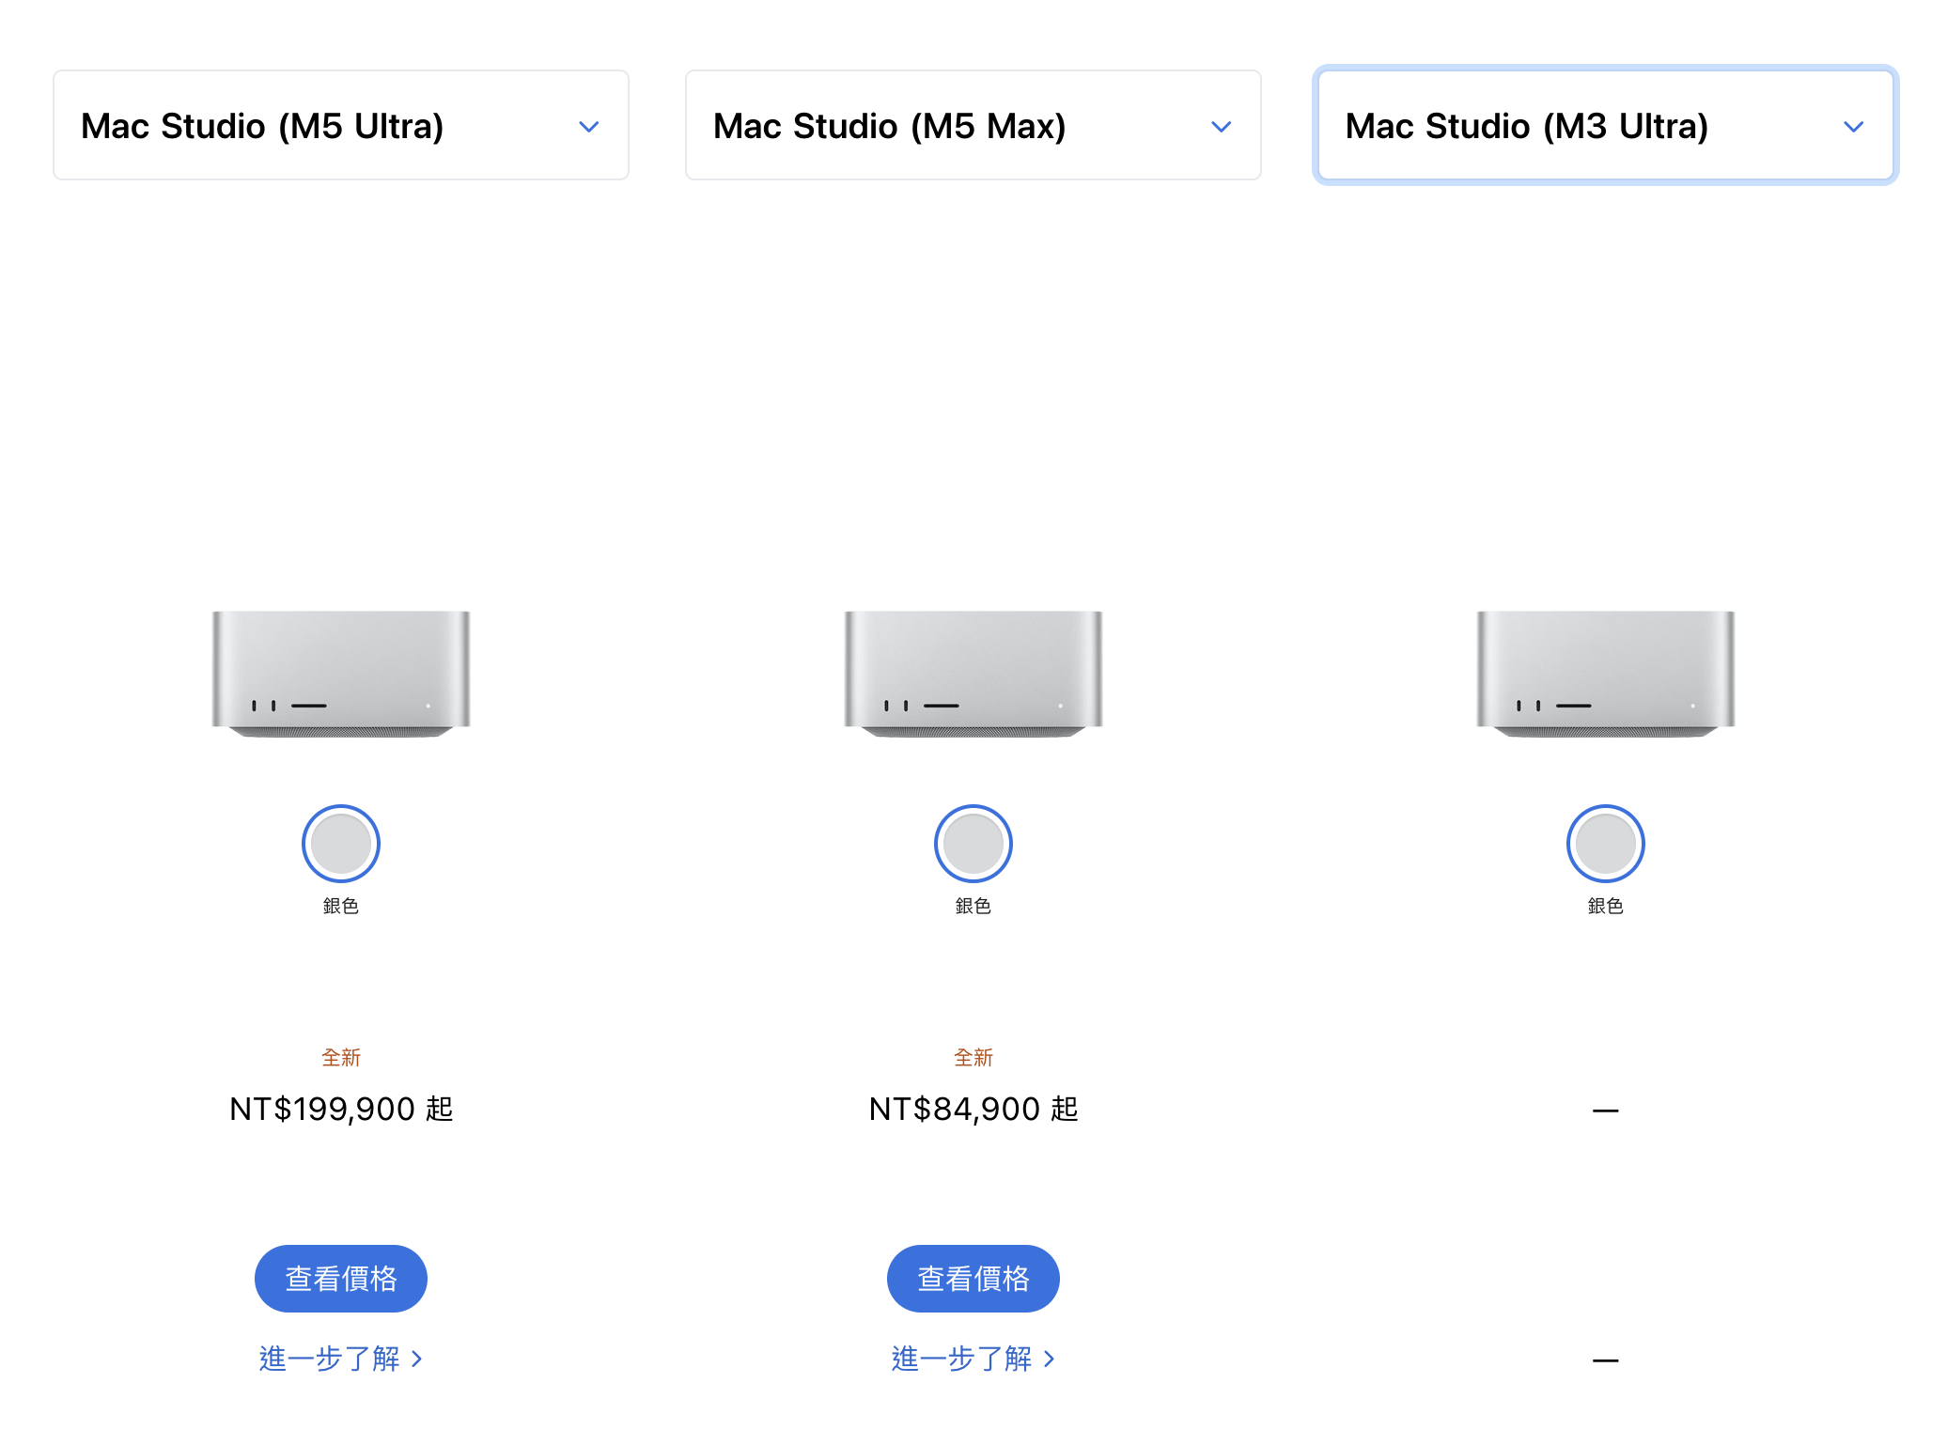Click the NT$84,900 起 price text
Screen dimensions: 1947x1445
(973, 1110)
